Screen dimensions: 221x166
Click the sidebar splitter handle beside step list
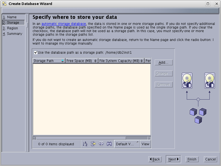(x=27, y=25)
